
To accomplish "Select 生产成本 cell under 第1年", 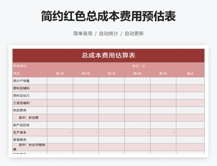I will 60,132.
